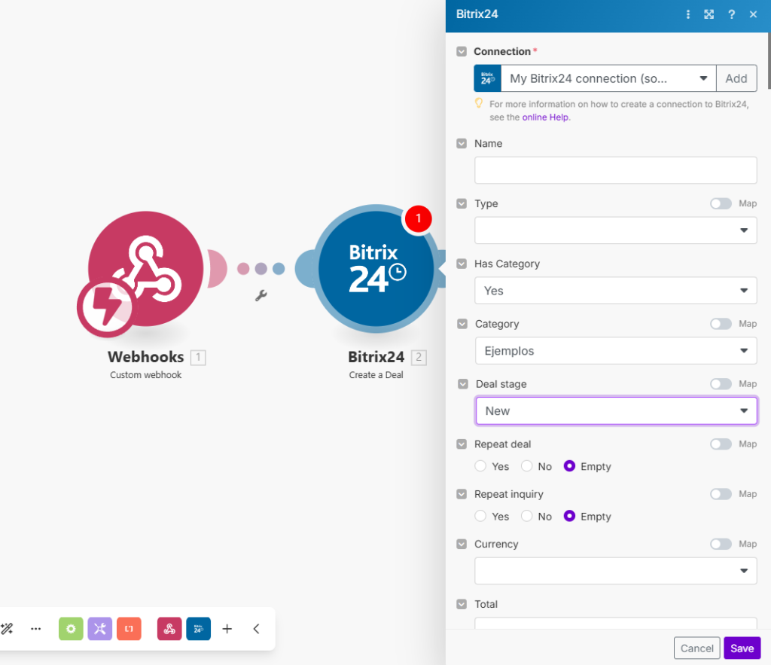Open the Connection dropdown list

click(x=608, y=78)
